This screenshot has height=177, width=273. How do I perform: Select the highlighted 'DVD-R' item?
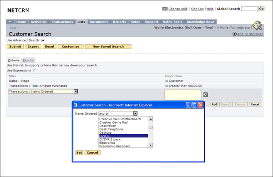click(123, 136)
